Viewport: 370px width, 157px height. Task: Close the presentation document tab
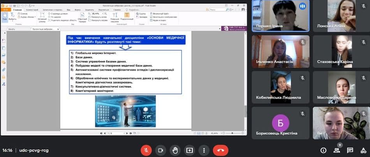point(58,29)
